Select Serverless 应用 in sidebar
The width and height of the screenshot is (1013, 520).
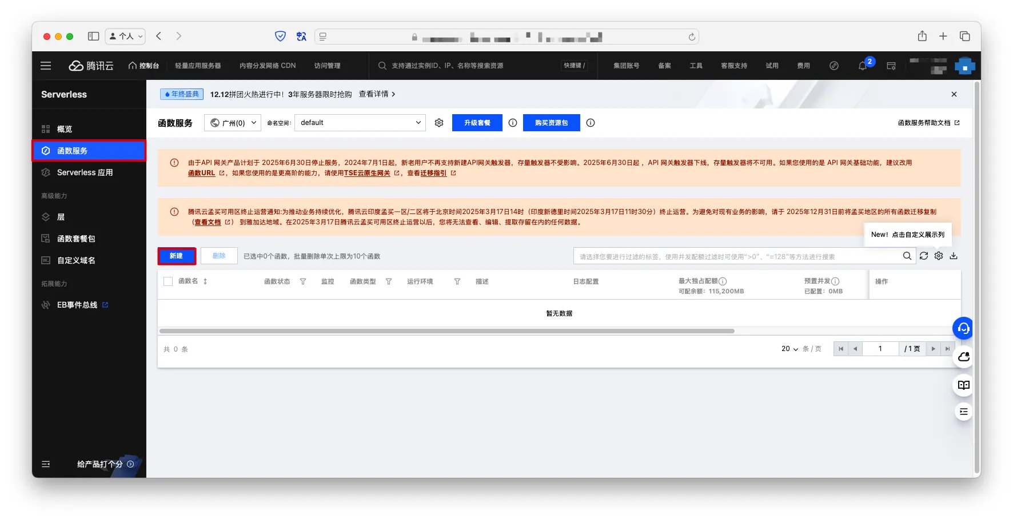pyautogui.click(x=85, y=172)
